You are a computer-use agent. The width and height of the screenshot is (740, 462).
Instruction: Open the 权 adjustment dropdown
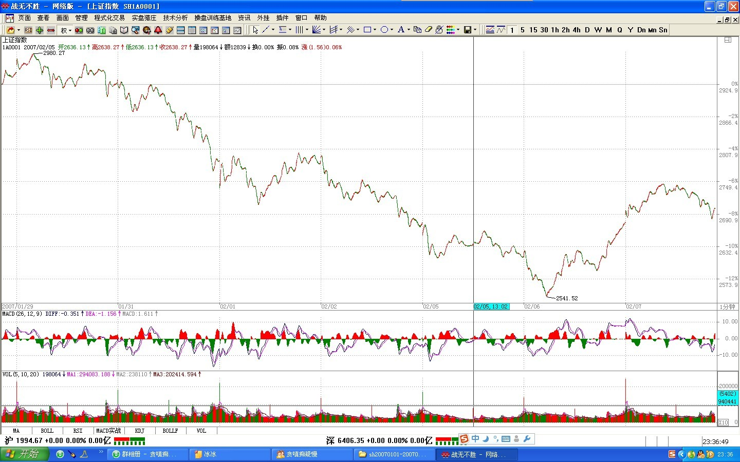[65, 30]
